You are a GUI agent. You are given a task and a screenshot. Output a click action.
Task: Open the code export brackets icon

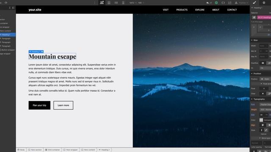coord(223,3)
